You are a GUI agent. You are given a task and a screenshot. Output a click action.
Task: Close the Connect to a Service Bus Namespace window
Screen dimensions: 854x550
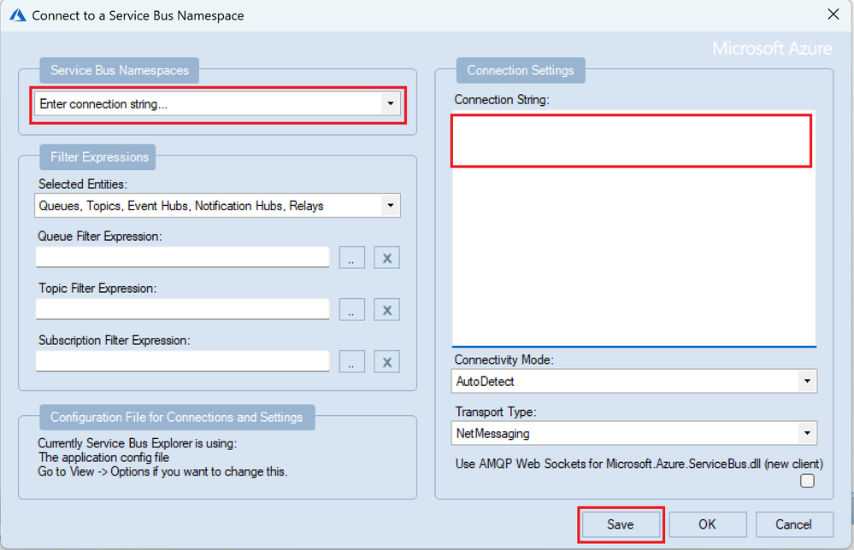click(833, 15)
